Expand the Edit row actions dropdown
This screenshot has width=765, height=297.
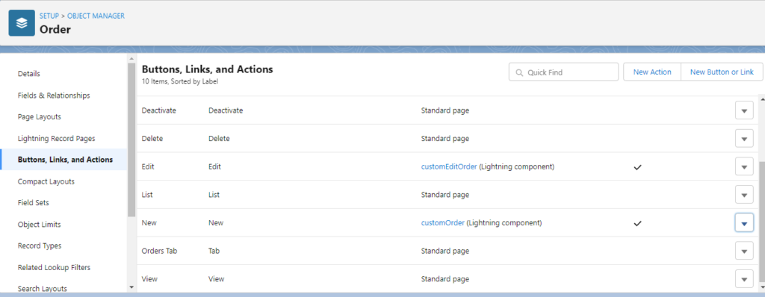[x=744, y=167]
